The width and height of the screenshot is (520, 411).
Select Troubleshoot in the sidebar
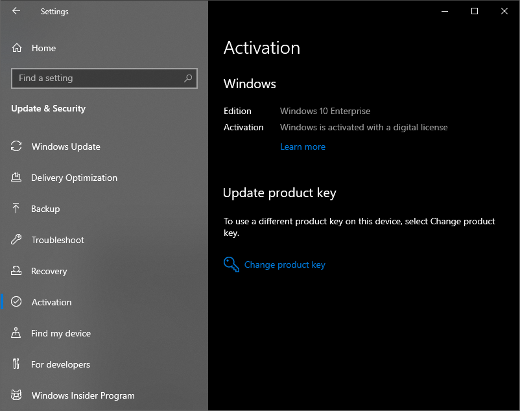(58, 240)
